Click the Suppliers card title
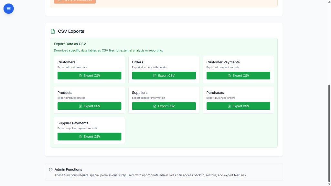The height and width of the screenshot is (186, 331). point(140,93)
